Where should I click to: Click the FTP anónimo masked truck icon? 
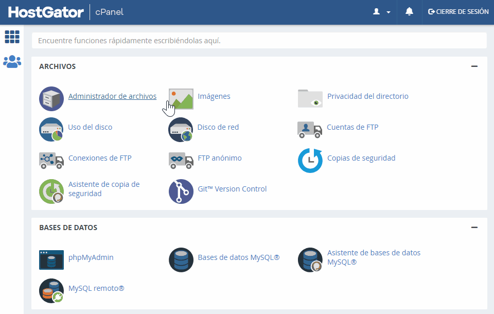(181, 161)
